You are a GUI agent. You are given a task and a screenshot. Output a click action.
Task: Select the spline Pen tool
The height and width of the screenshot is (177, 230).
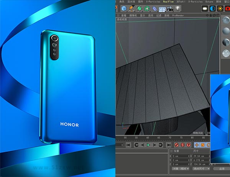(x=132, y=8)
